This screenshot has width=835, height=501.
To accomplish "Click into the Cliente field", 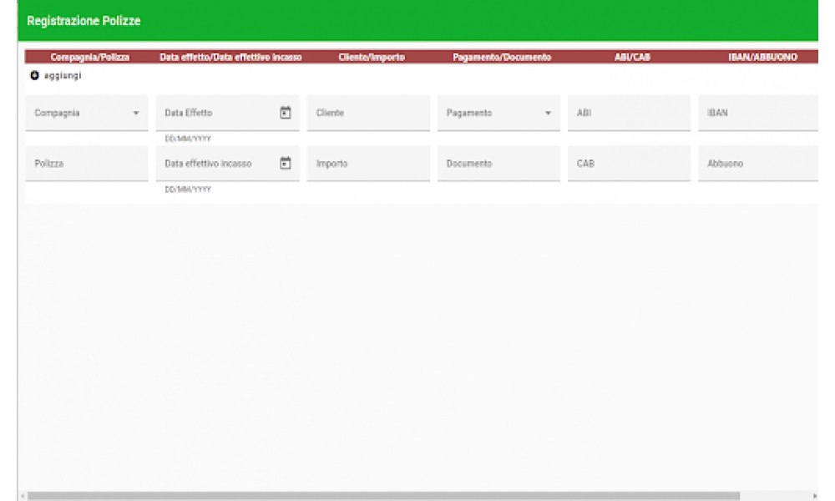I will [368, 113].
